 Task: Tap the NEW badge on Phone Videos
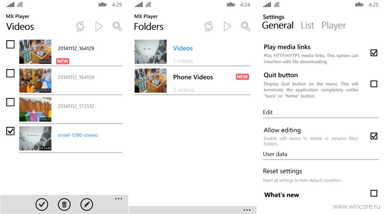pyautogui.click(x=242, y=77)
